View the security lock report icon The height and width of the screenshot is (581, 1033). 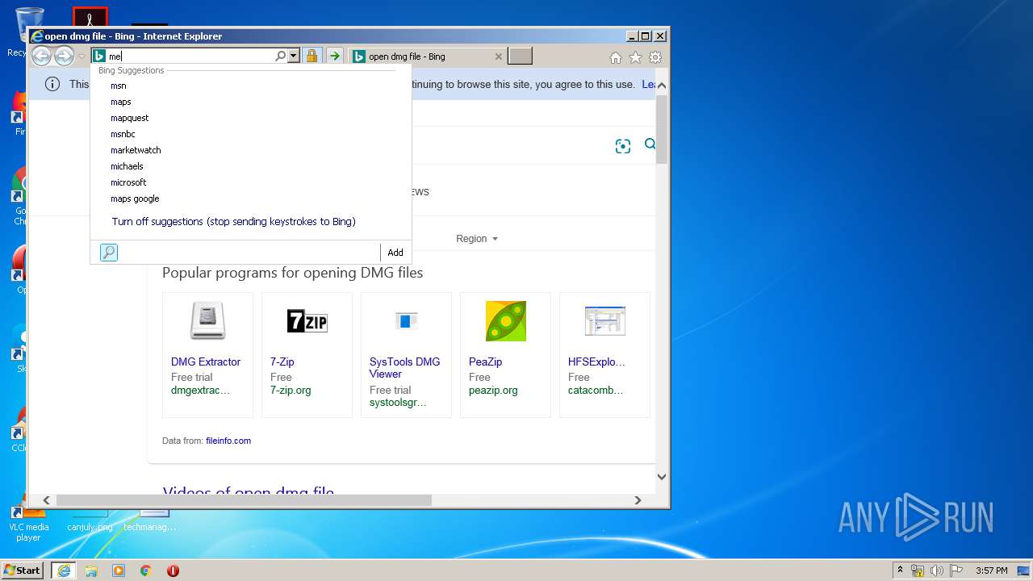[x=312, y=56]
